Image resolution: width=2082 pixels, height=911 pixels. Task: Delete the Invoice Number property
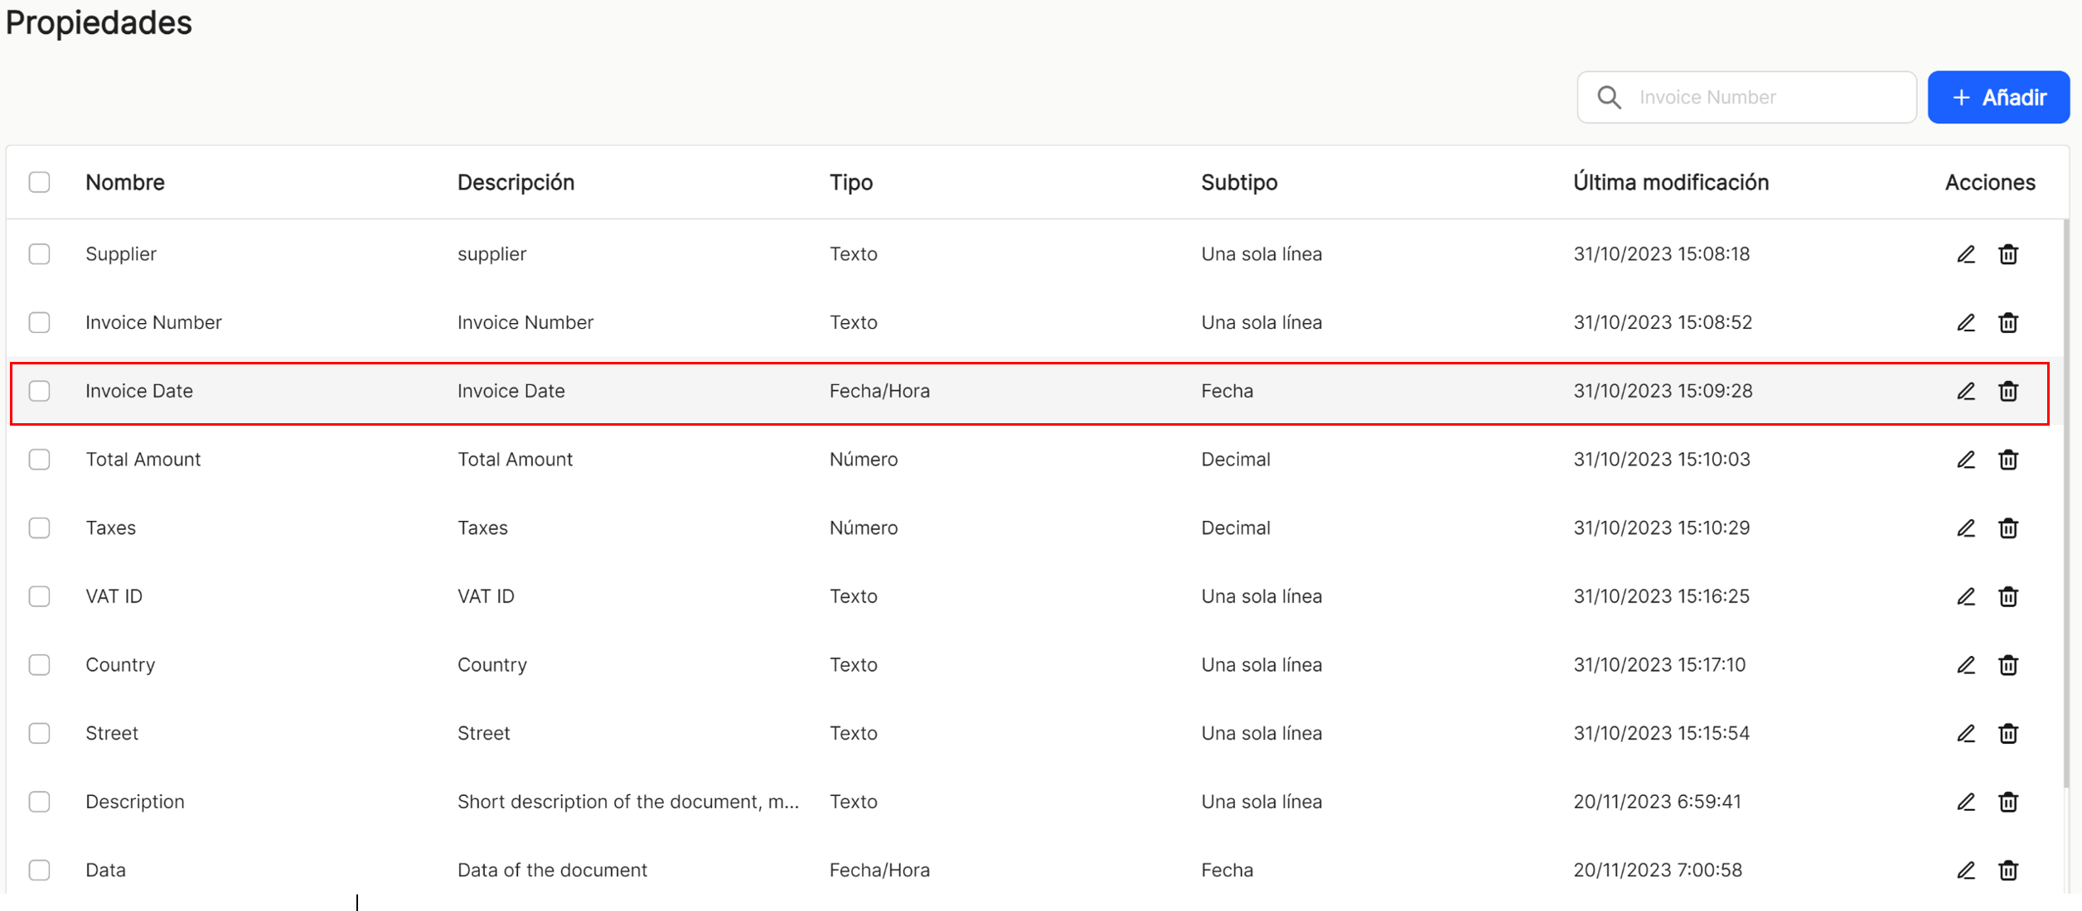click(2008, 323)
